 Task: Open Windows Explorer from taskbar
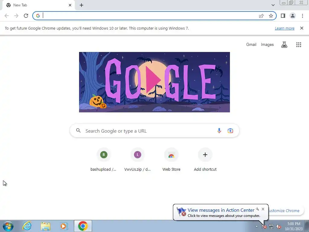coord(46,226)
